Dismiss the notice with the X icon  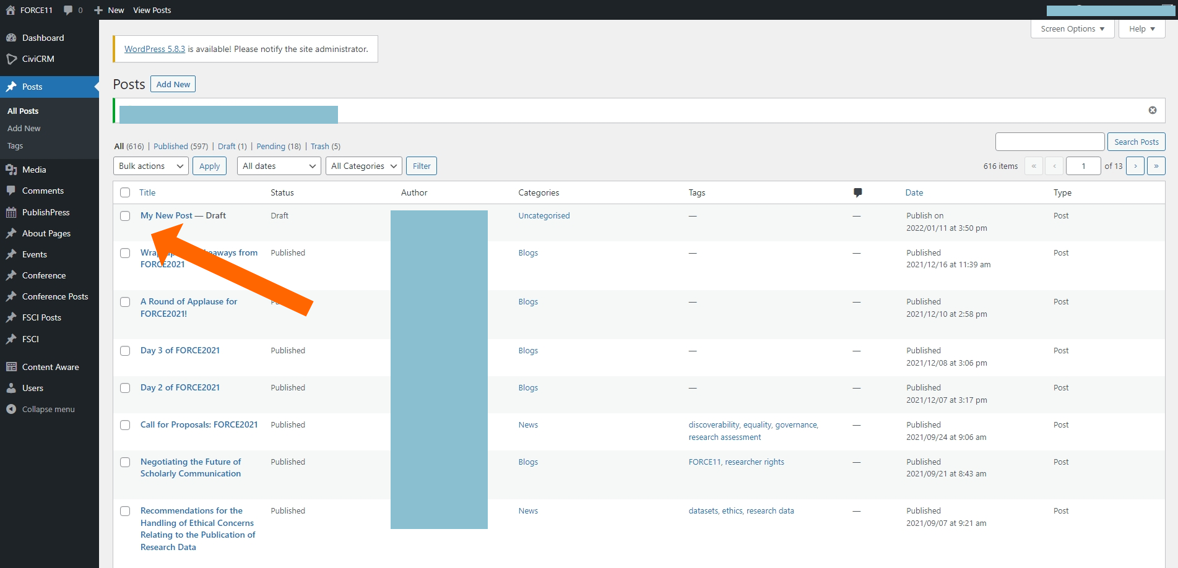(1153, 110)
